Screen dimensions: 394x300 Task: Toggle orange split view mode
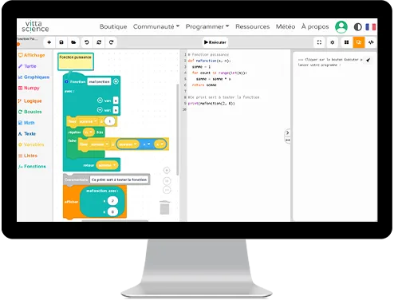point(359,42)
